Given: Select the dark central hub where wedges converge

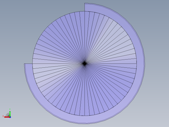Looking at the screenshot, I should tap(84, 63).
